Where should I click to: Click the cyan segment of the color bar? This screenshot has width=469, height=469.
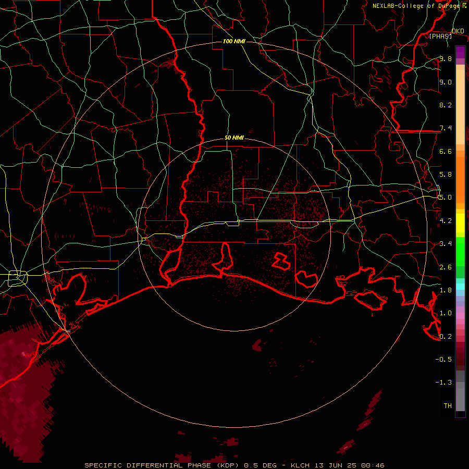460,287
